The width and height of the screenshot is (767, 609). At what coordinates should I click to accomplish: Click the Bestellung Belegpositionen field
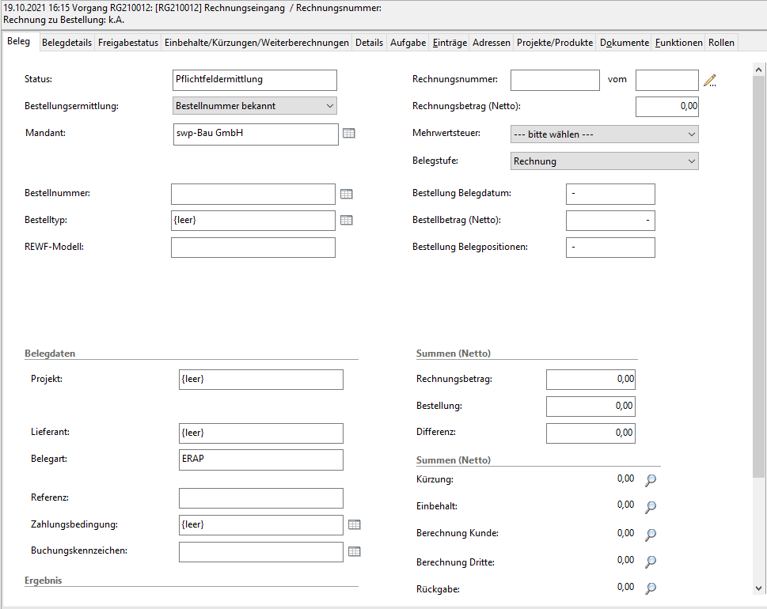(x=610, y=248)
